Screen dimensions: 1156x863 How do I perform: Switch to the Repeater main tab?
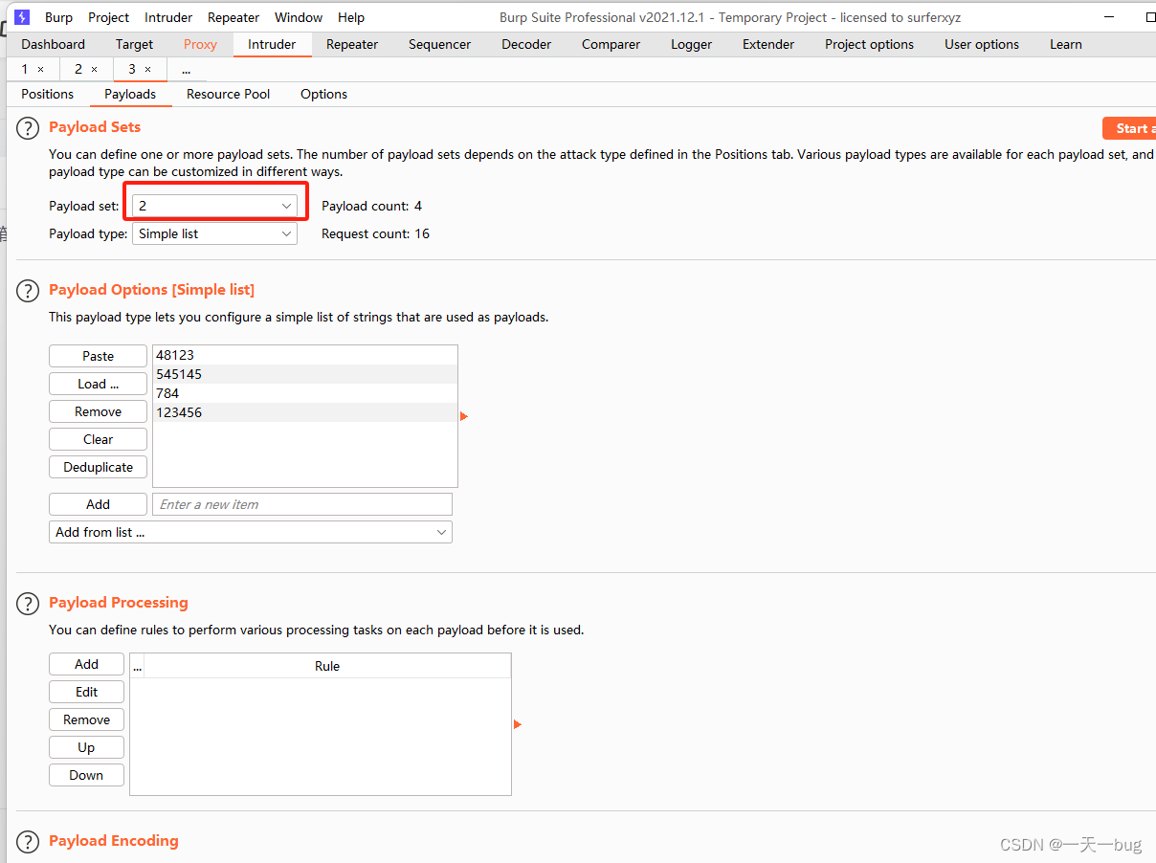[x=352, y=44]
